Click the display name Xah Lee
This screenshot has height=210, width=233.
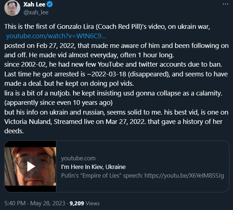[35, 5]
